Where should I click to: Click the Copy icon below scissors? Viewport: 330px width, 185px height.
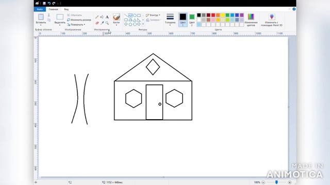click(49, 20)
